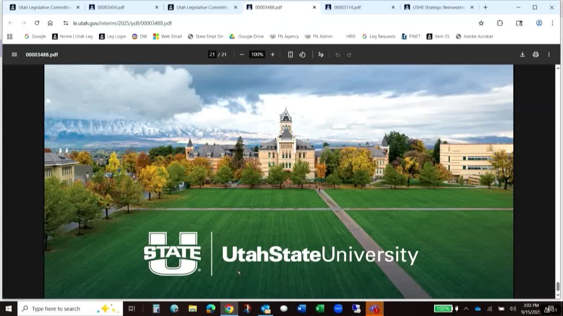Click the address bar URL
The width and height of the screenshot is (563, 316).
(122, 23)
